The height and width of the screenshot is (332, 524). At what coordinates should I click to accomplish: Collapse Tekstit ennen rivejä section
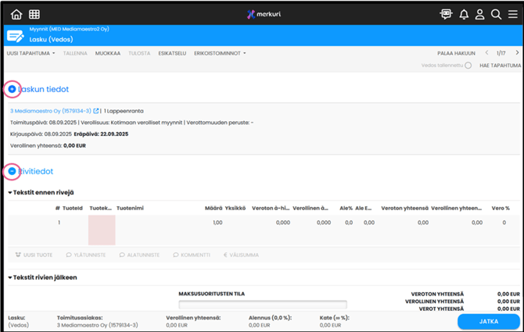tap(10, 192)
